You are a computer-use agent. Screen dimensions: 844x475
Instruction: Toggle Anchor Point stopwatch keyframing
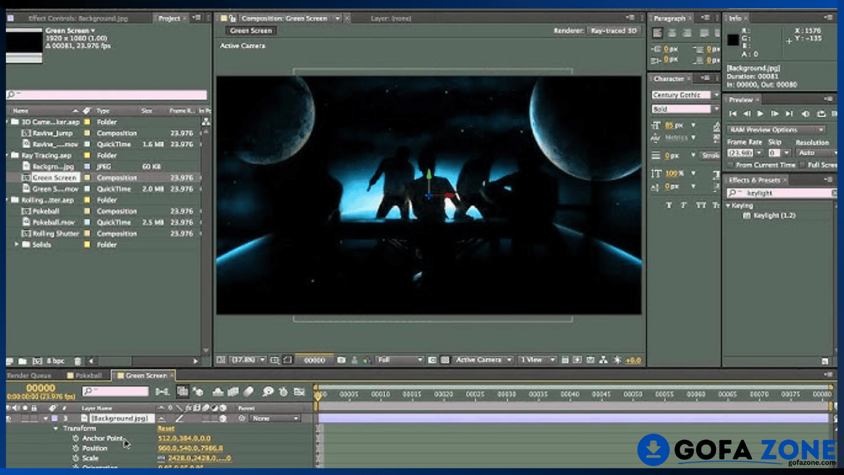[76, 438]
